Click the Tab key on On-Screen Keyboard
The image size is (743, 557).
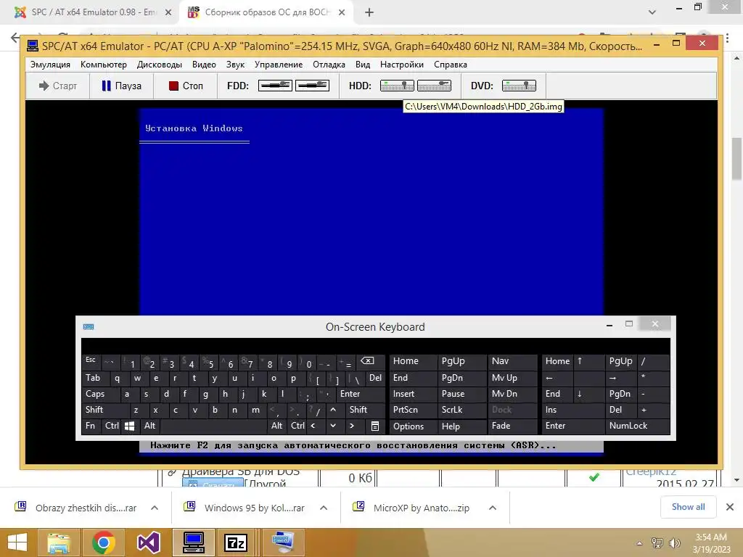click(x=95, y=378)
